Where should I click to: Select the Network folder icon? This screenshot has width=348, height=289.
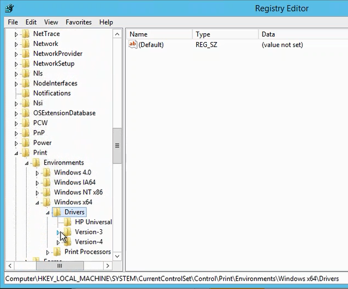(25, 44)
